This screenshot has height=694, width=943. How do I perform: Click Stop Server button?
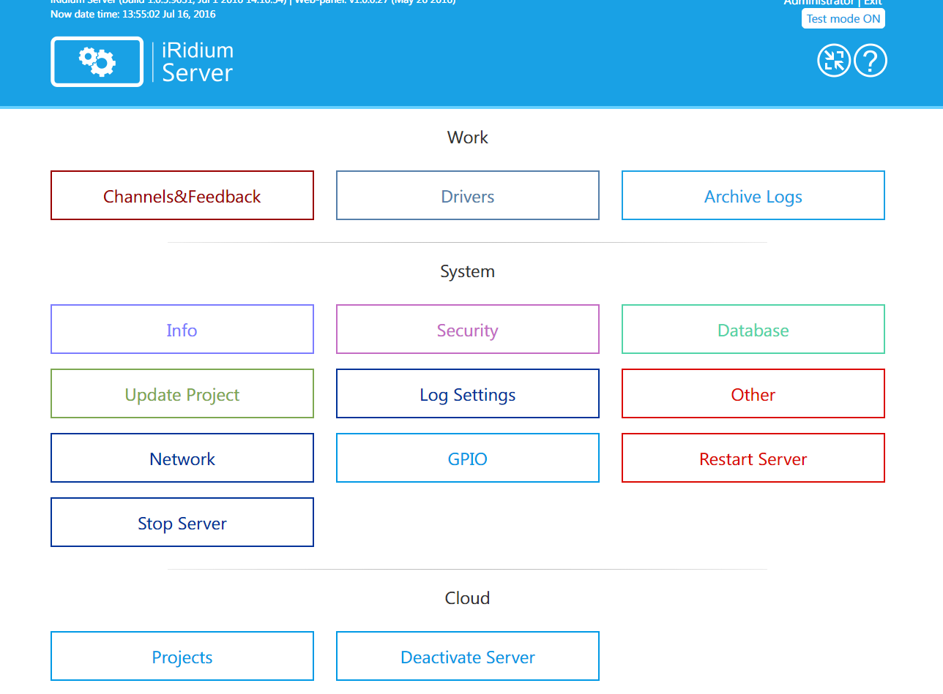pos(182,522)
